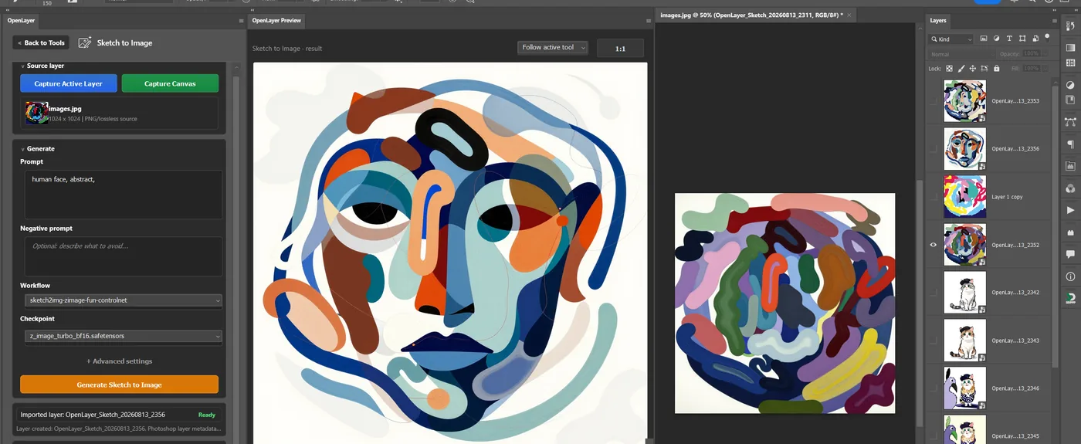Open the Adjustments panel icon
Viewport: 1081px width, 444px height.
pyautogui.click(x=1070, y=85)
